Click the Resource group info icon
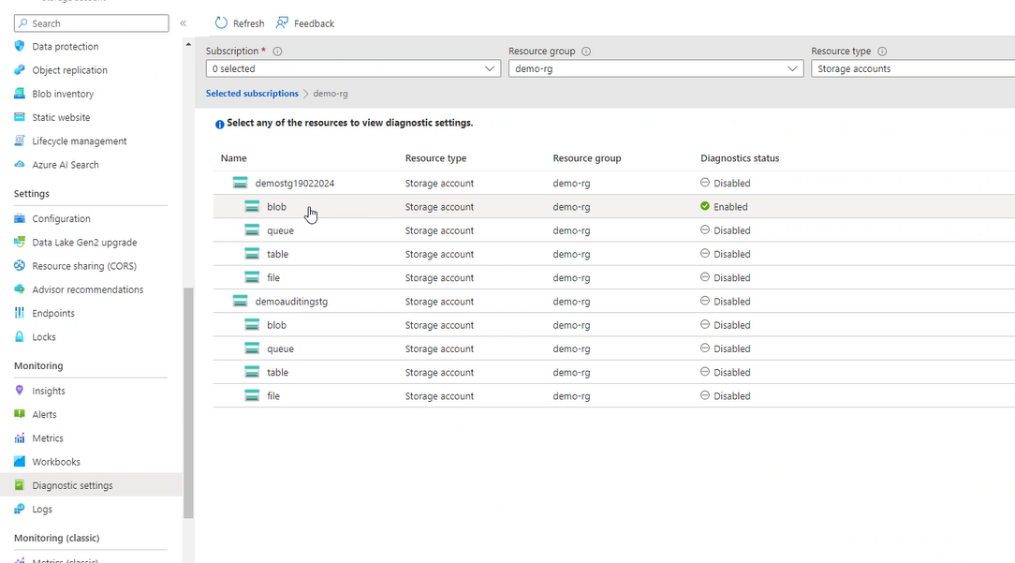Screen dimensions: 1015x563 [x=586, y=52]
